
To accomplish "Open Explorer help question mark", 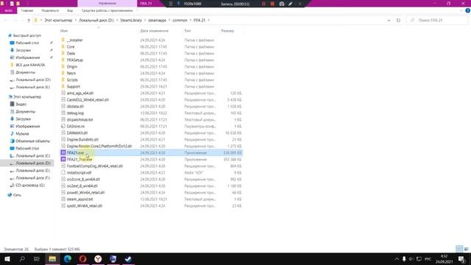I will [x=468, y=10].
